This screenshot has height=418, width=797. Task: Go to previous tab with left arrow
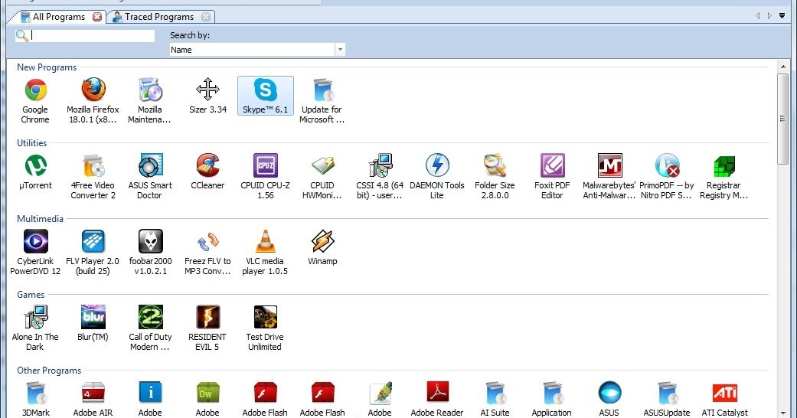(x=758, y=16)
